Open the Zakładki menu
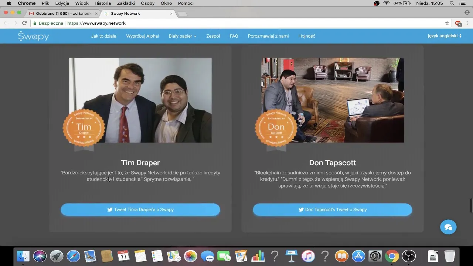This screenshot has width=473, height=266. tap(126, 3)
